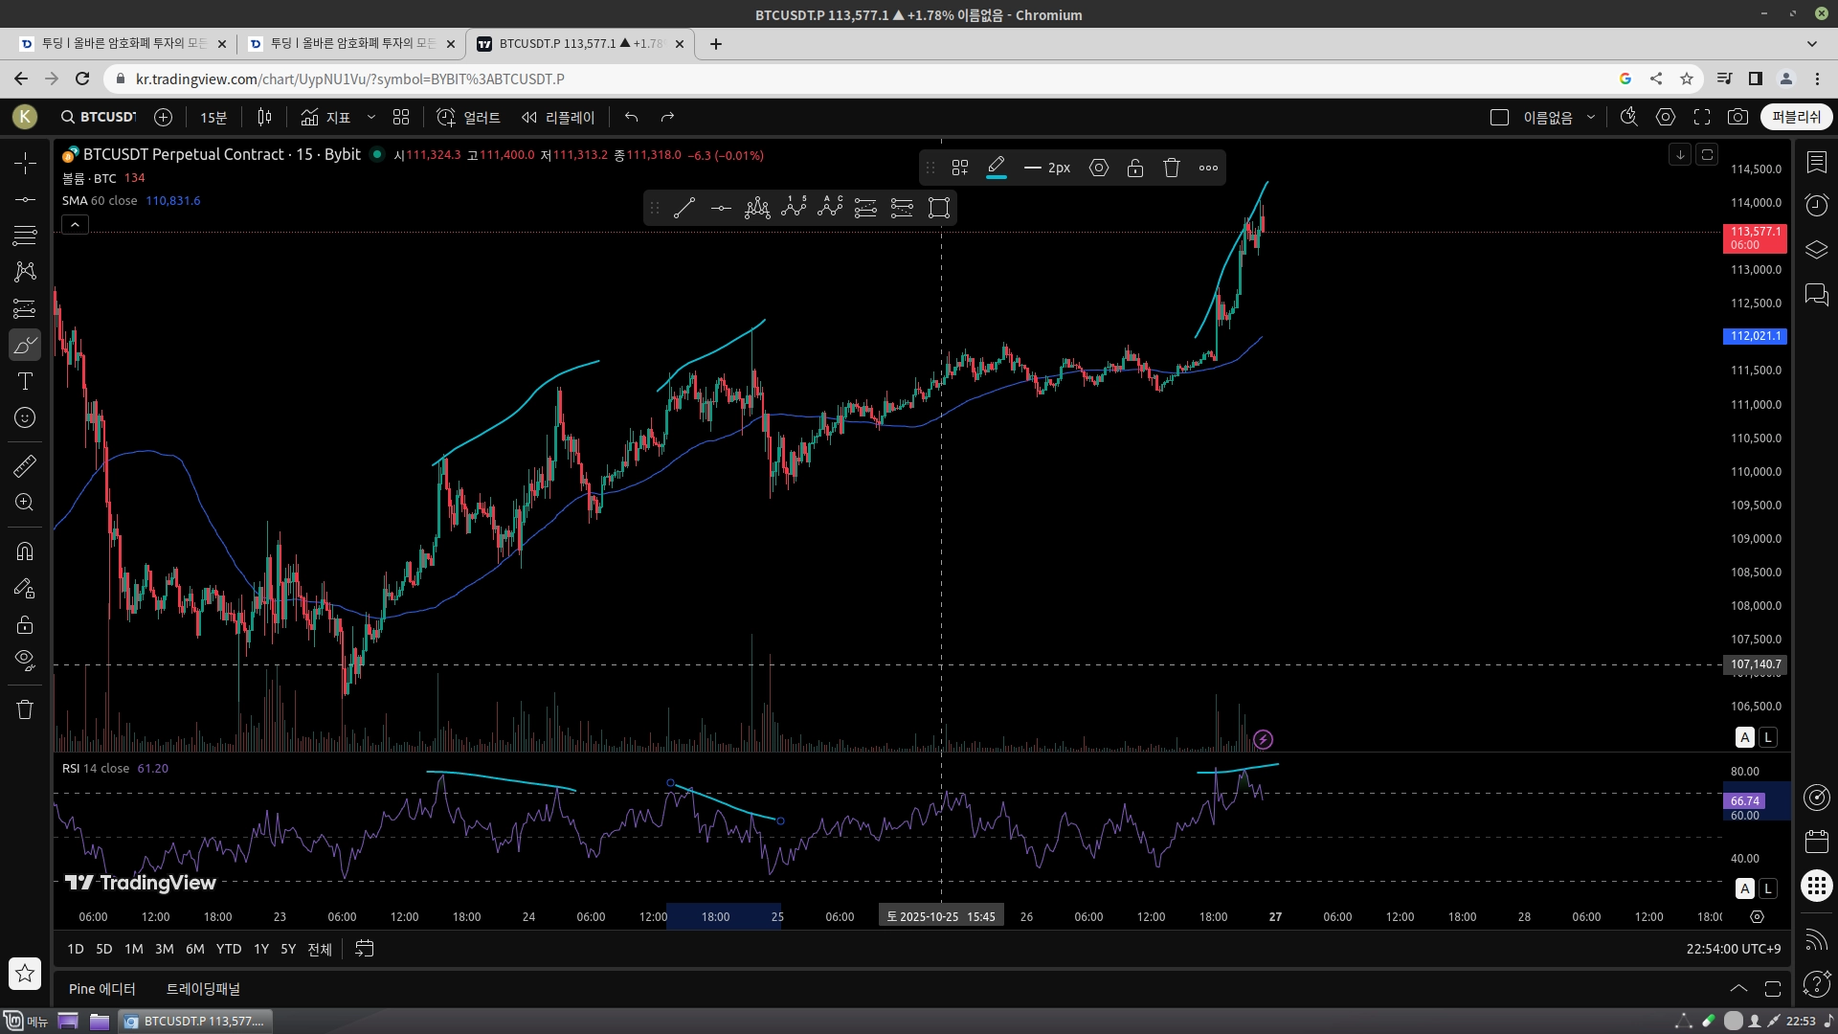Click the Publish button
Image resolution: width=1838 pixels, height=1034 pixels.
(x=1795, y=117)
